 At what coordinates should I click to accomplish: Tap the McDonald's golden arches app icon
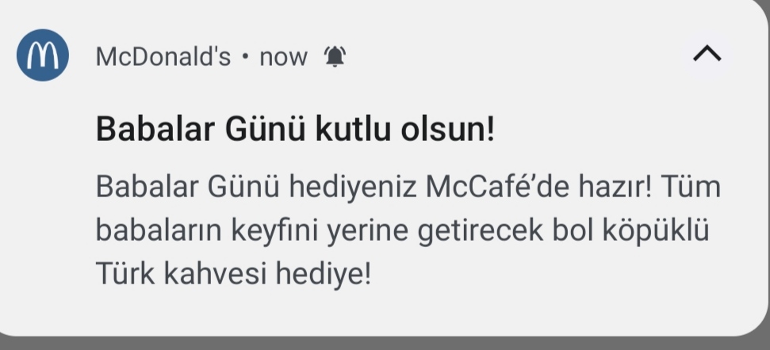pyautogui.click(x=43, y=55)
